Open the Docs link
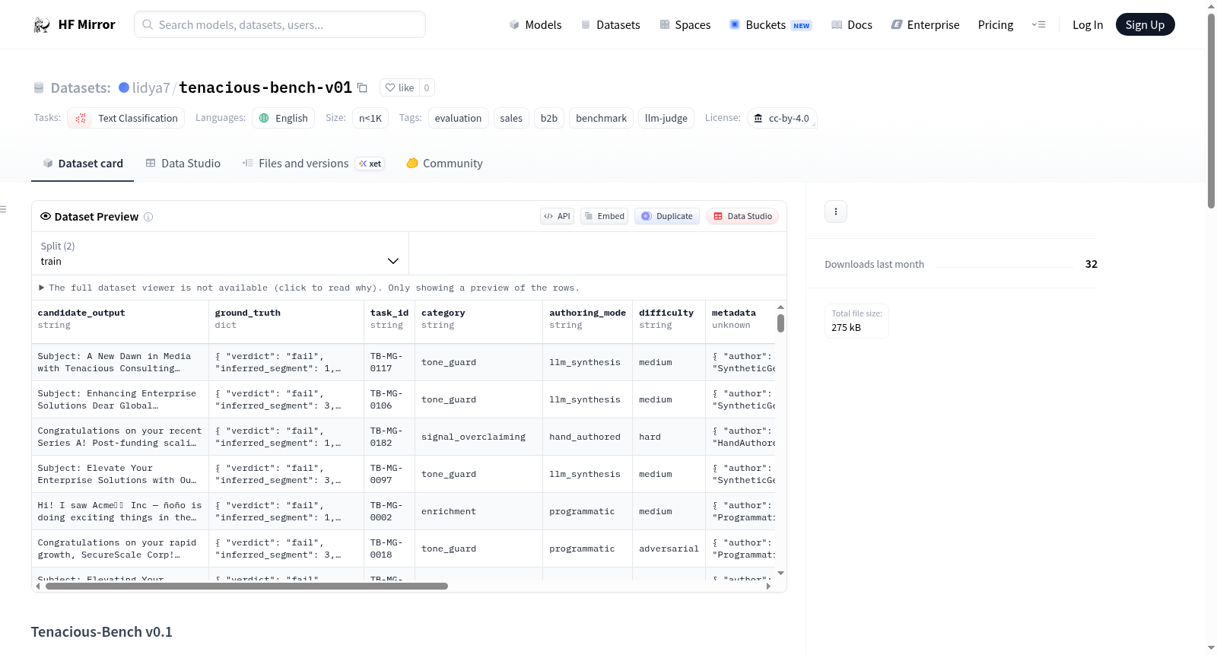Image resolution: width=1217 pixels, height=655 pixels. click(x=852, y=25)
